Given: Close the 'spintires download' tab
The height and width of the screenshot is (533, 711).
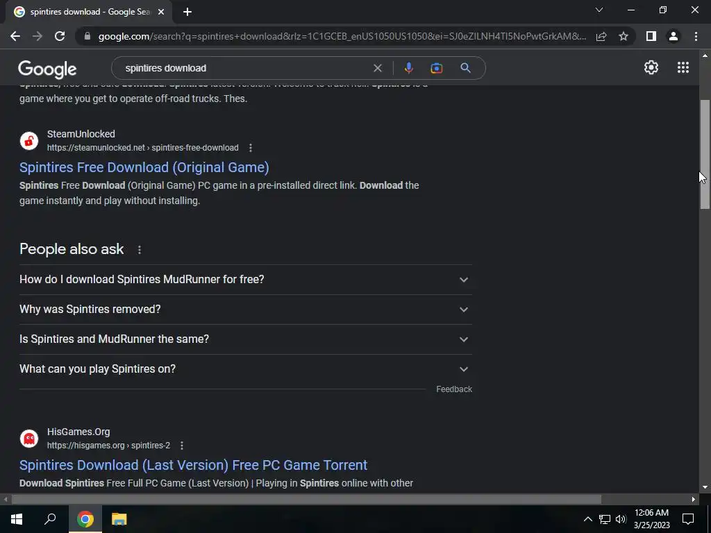Looking at the screenshot, I should [161, 12].
